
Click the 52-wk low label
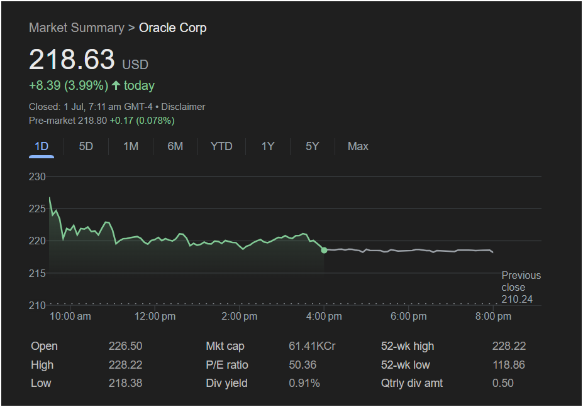pos(405,365)
